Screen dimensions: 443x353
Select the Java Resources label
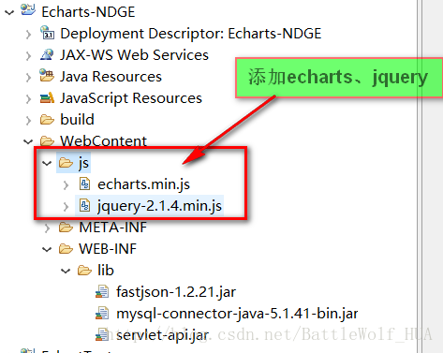coord(111,77)
